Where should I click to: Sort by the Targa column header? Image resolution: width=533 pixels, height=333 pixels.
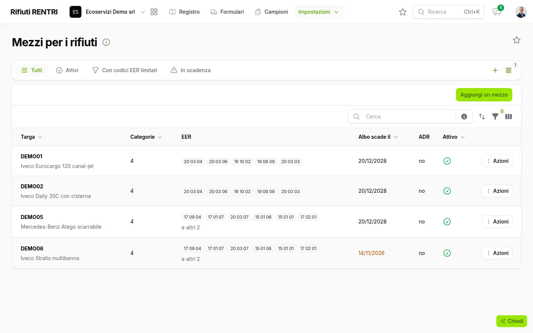click(31, 137)
